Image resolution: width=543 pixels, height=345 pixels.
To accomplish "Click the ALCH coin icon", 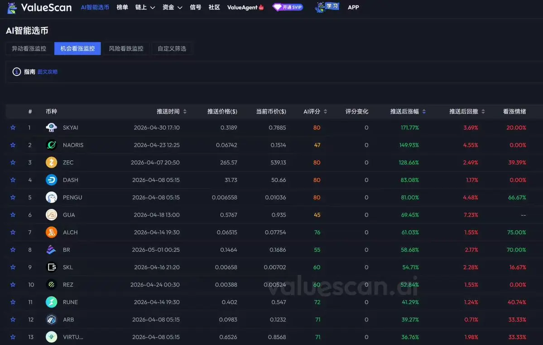I will [x=51, y=232].
